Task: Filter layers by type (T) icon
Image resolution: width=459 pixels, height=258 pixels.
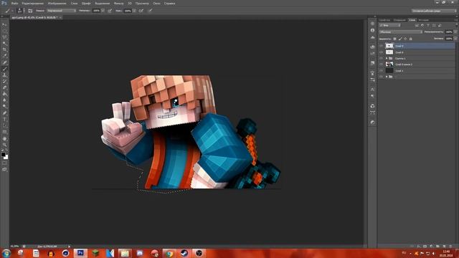Action: (x=428, y=26)
